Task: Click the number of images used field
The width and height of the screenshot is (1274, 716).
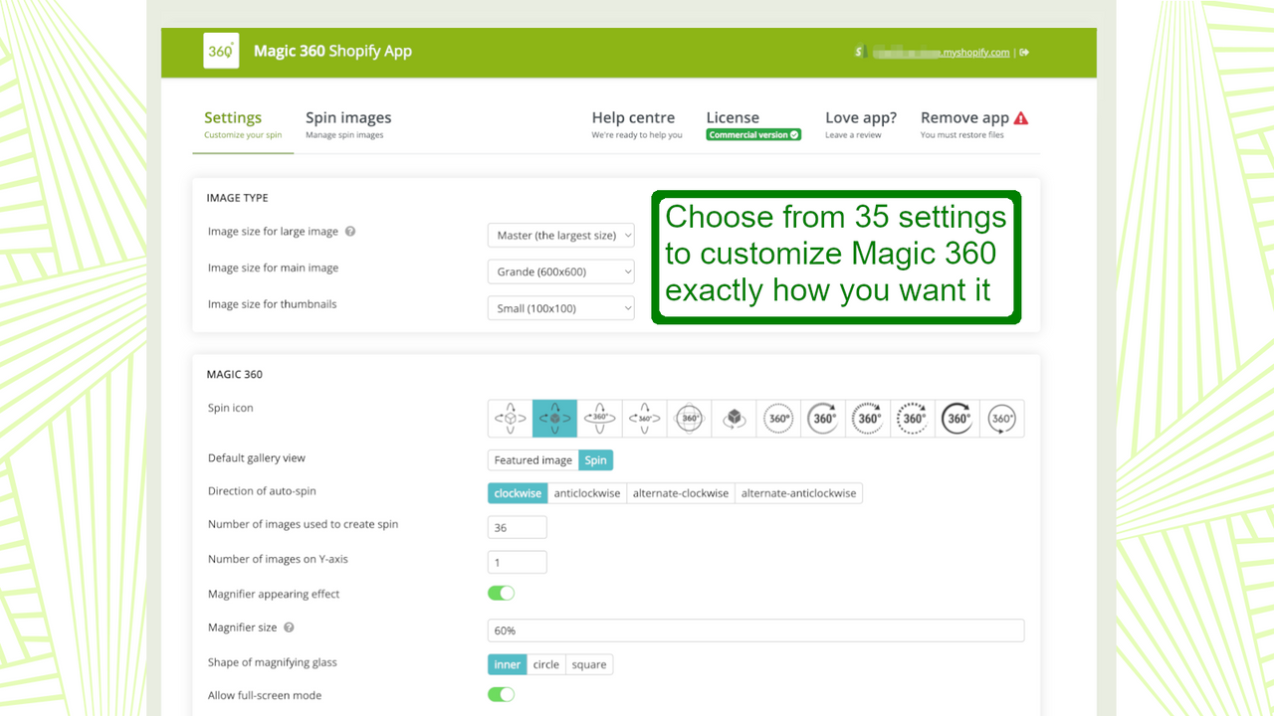Action: [x=518, y=527]
